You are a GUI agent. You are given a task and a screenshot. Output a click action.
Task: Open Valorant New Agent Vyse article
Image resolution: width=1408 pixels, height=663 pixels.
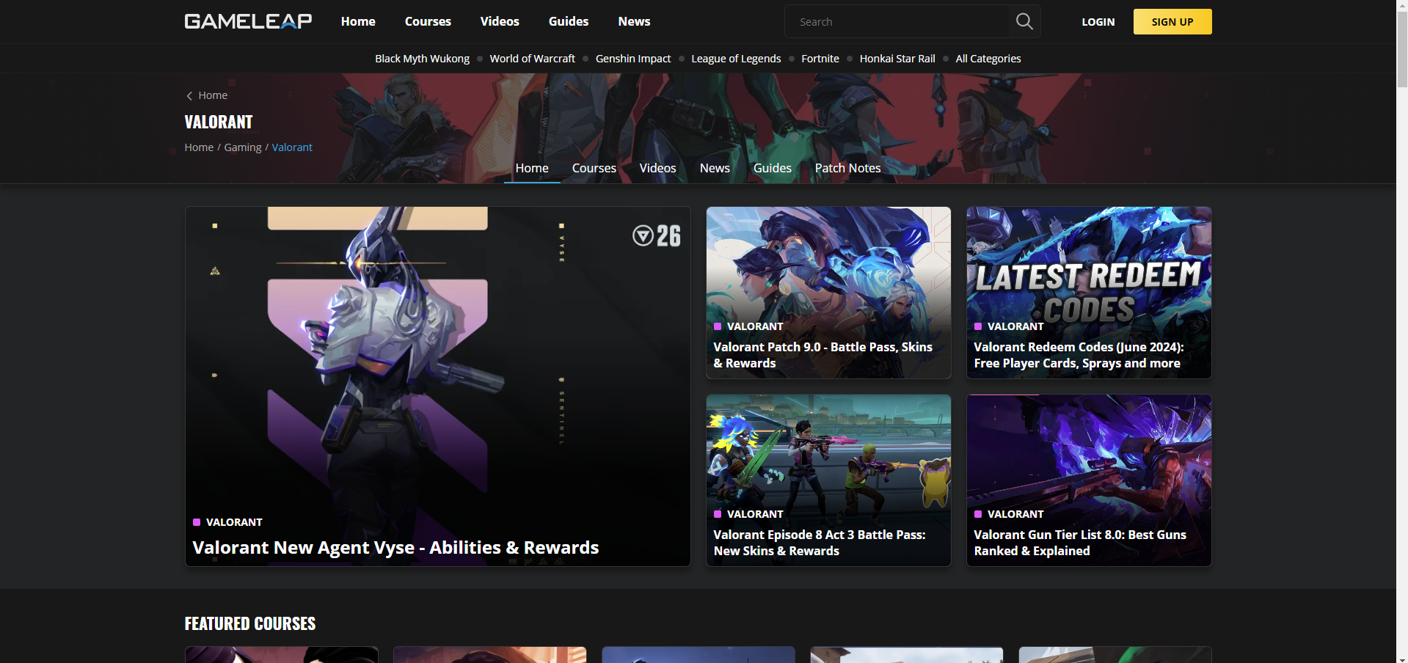tap(395, 548)
